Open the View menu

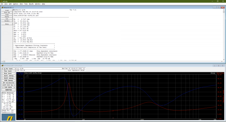click(6, 4)
